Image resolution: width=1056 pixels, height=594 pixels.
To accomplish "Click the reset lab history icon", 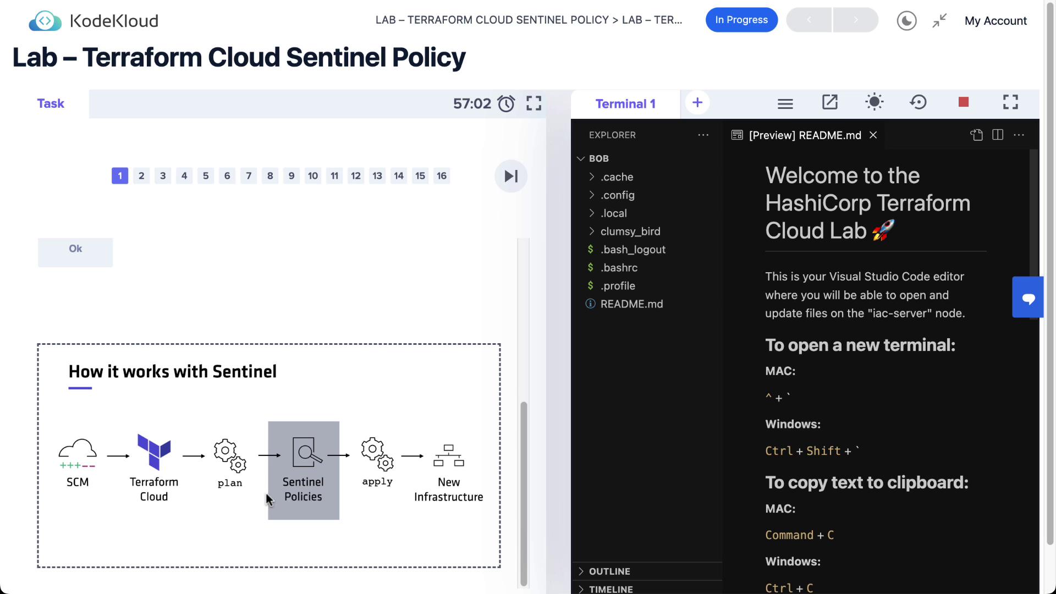I will 918,102.
